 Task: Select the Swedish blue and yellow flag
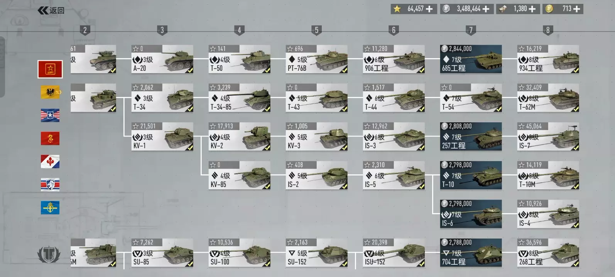[50, 208]
